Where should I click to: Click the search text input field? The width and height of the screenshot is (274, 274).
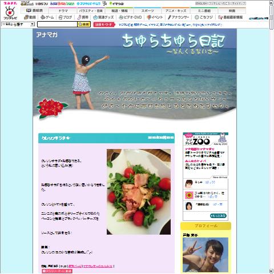pos(57,25)
